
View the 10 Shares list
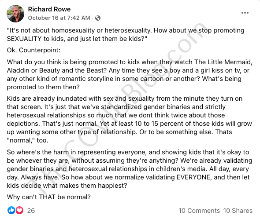(x=238, y=211)
